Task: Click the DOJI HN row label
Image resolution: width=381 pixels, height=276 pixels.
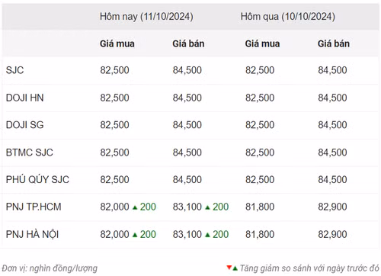Action: coord(25,98)
